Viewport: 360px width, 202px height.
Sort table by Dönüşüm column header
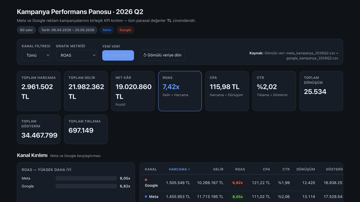click(x=306, y=169)
